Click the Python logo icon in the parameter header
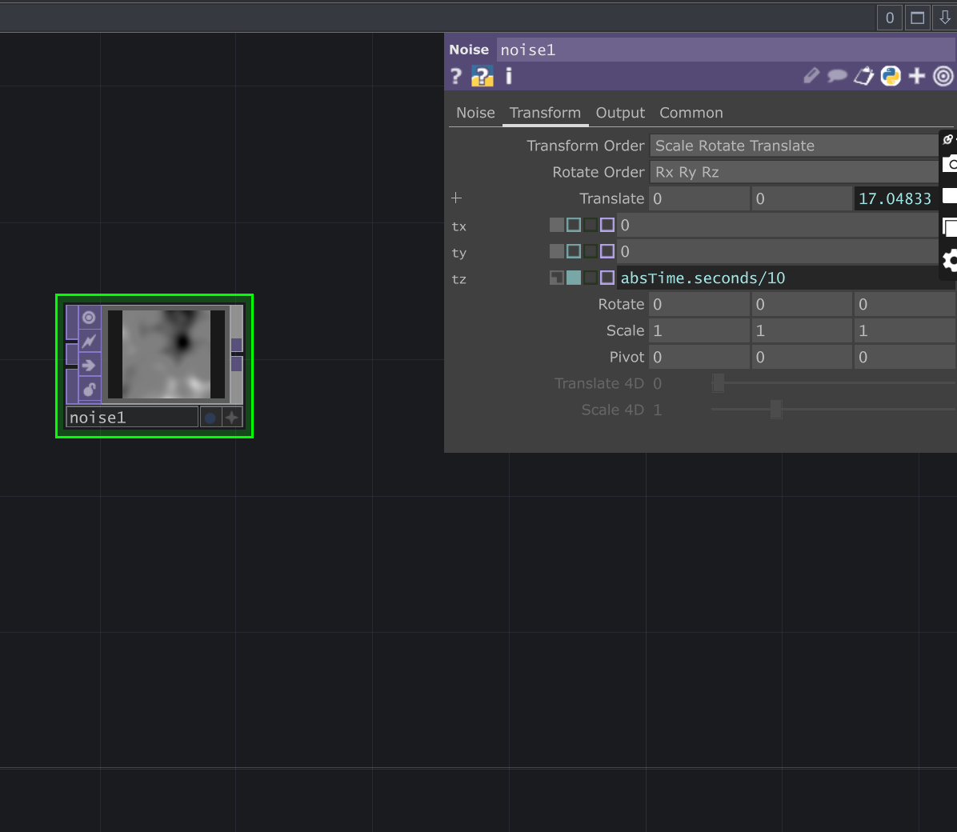 (x=891, y=76)
